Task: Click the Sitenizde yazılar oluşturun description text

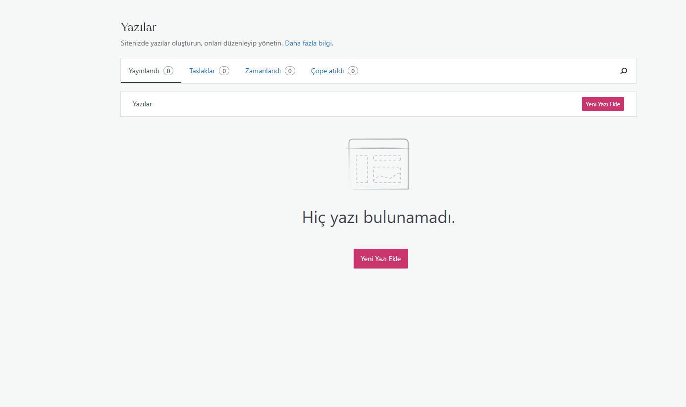Action: coord(202,43)
